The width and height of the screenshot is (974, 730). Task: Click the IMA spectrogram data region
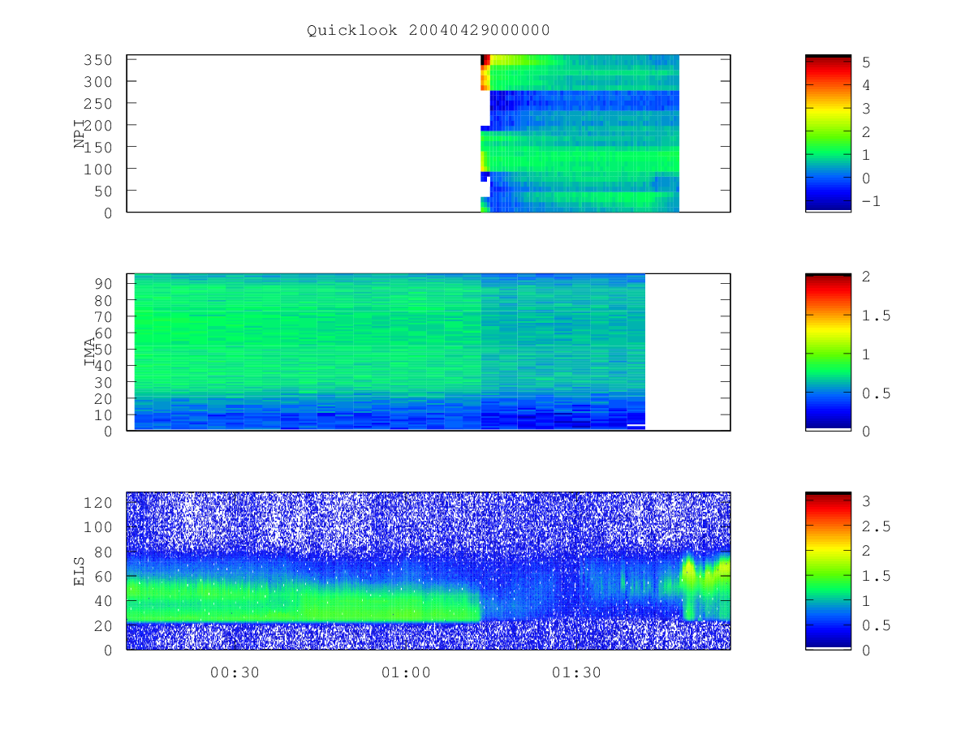pyautogui.click(x=390, y=351)
